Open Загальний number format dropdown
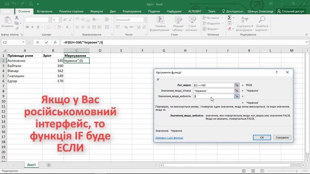 [145, 20]
